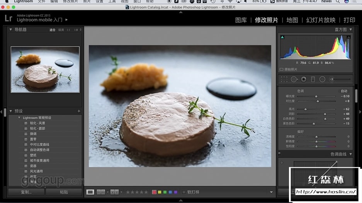Select the Crop Overlay tool icon
This screenshot has height=203, width=362.
(284, 79)
